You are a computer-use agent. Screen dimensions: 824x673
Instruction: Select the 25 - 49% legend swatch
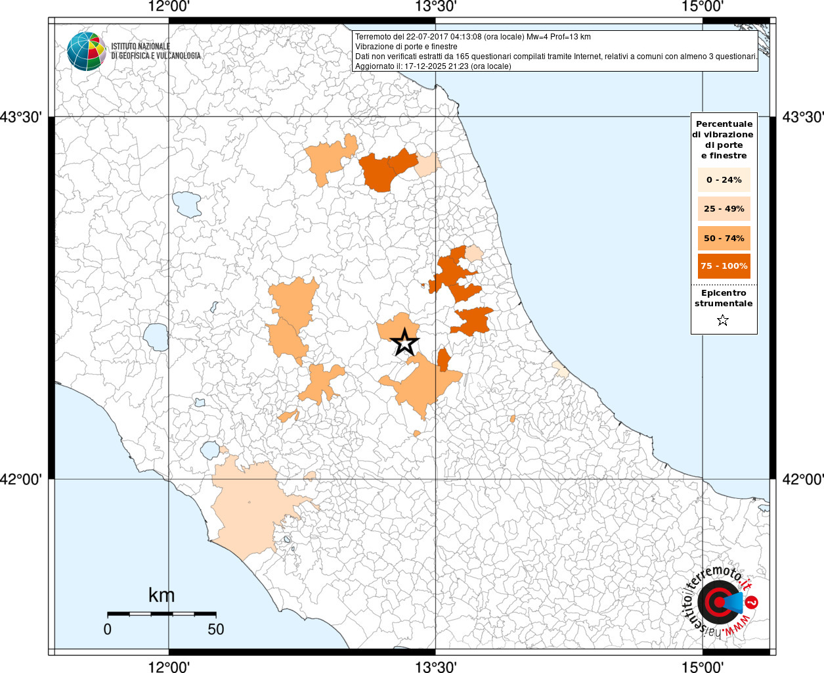click(724, 208)
